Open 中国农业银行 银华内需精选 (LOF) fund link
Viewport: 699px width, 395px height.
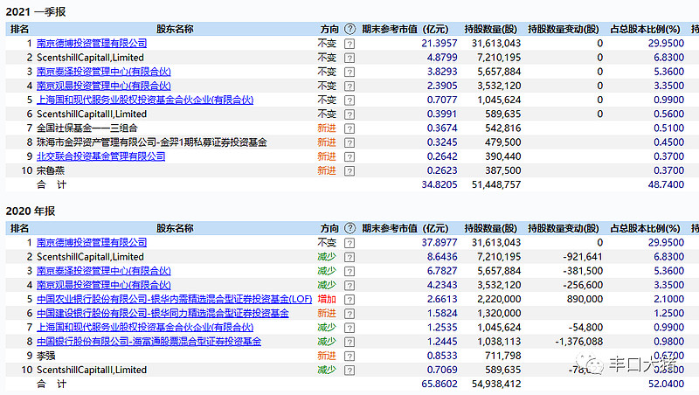coord(174,299)
